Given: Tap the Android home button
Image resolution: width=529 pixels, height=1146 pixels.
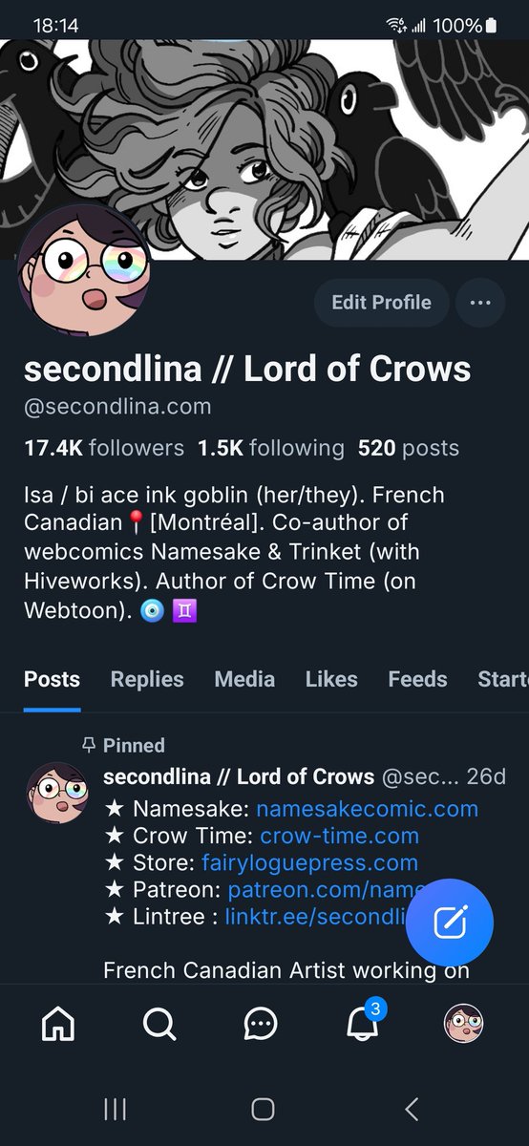Looking at the screenshot, I should coord(263,1109).
